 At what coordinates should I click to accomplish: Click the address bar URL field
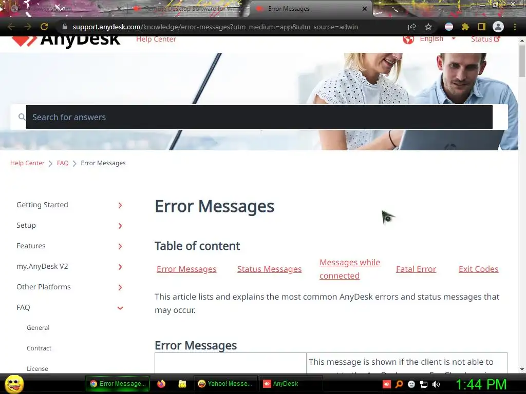tap(215, 27)
